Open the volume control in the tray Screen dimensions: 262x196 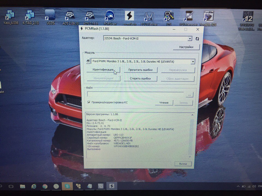[254, 186]
